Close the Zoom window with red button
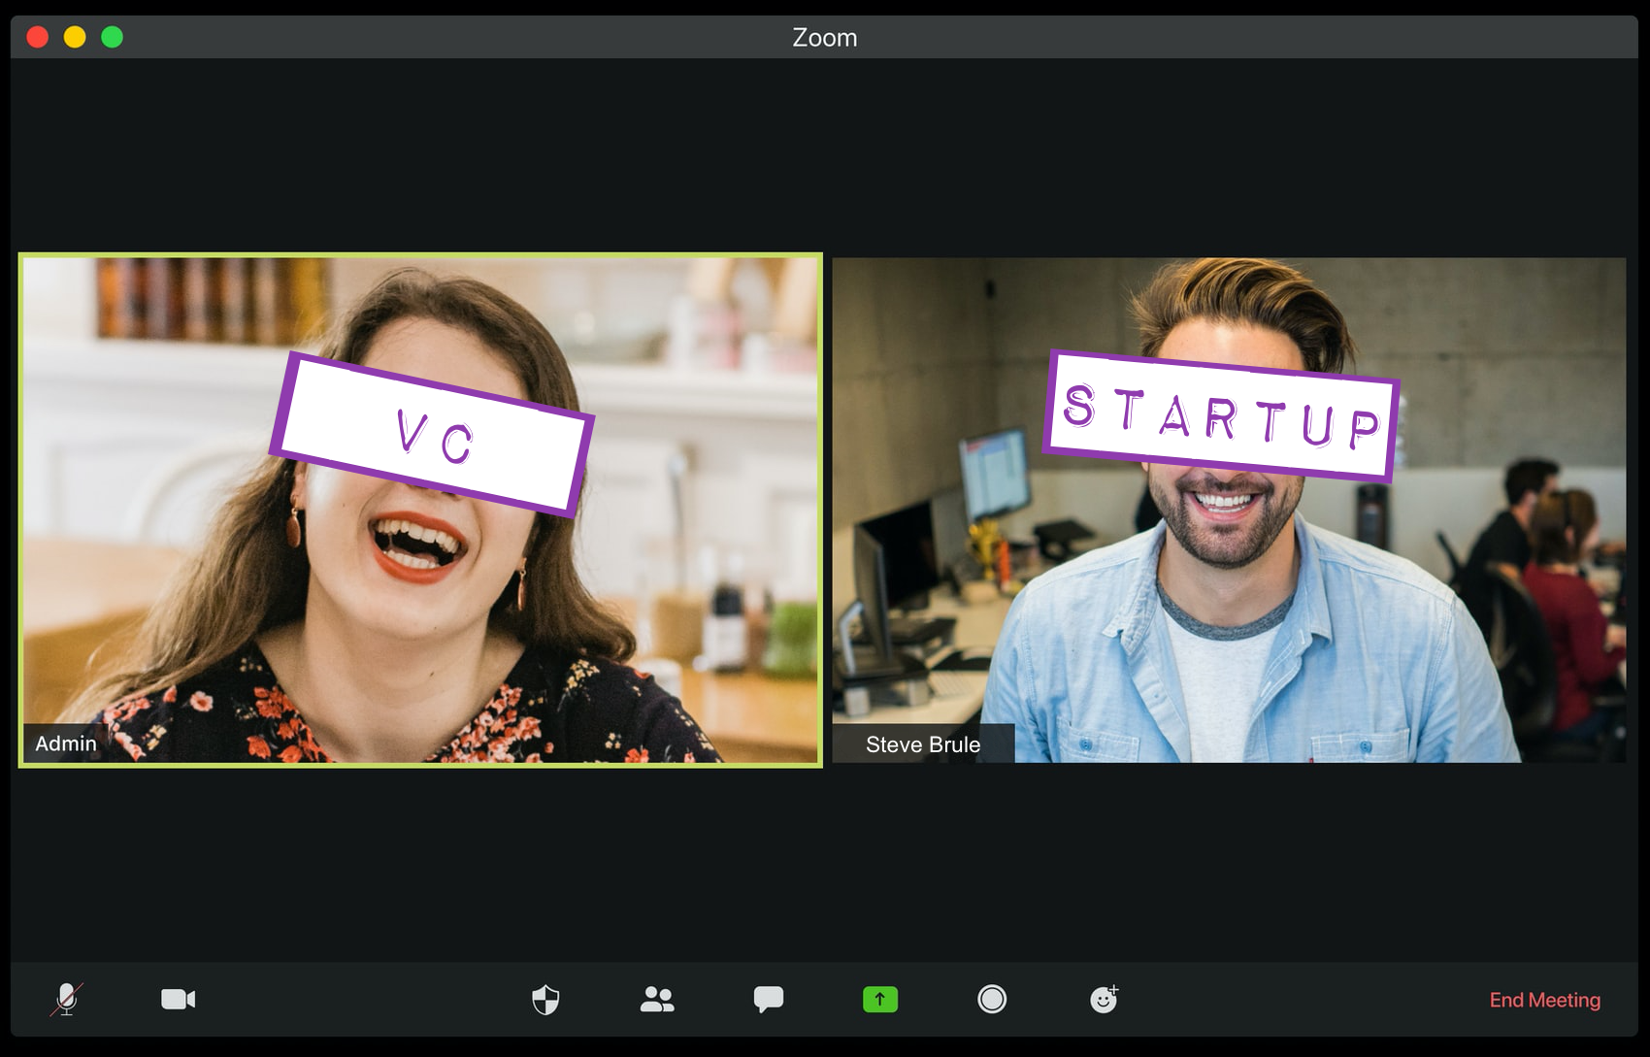The height and width of the screenshot is (1057, 1650). click(38, 37)
